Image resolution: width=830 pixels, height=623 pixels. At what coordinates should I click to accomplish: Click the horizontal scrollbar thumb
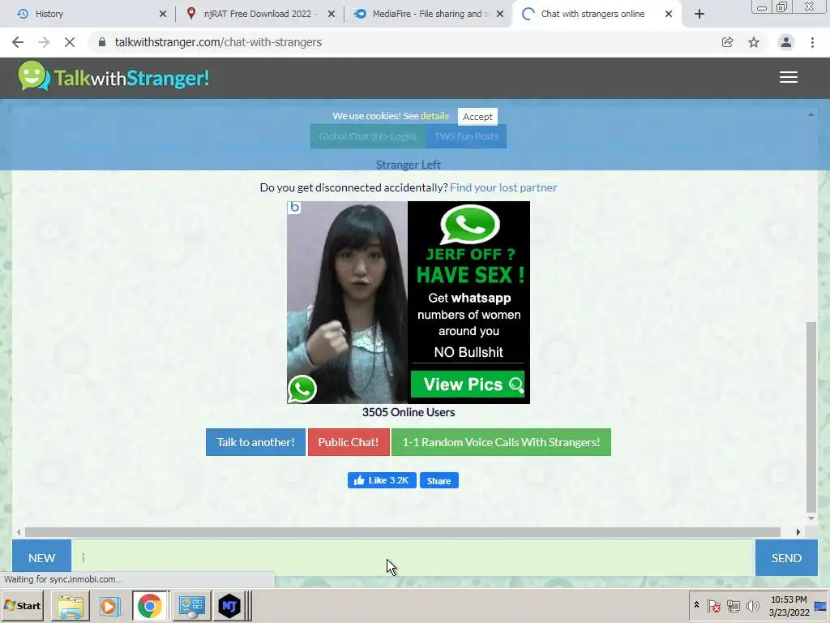click(402, 532)
